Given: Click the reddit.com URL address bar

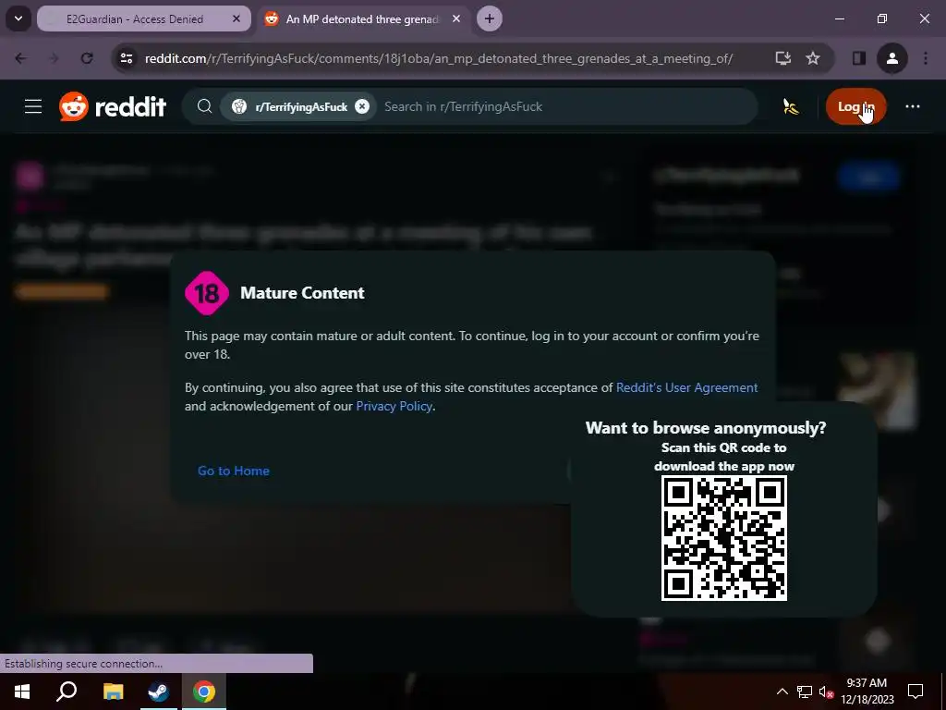Looking at the screenshot, I should [x=439, y=58].
